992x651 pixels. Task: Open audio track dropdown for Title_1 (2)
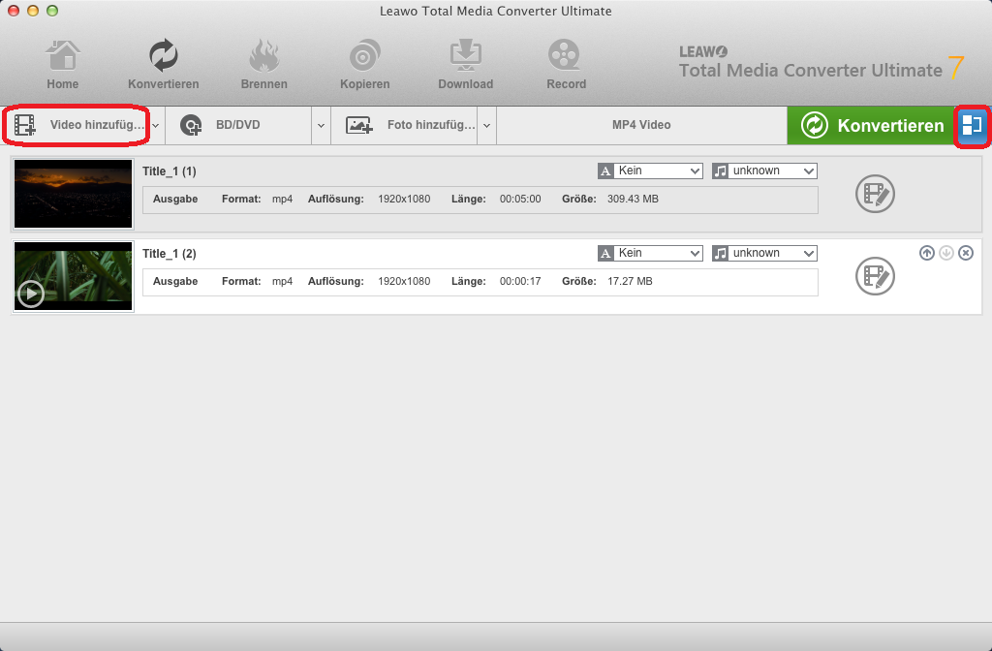764,253
